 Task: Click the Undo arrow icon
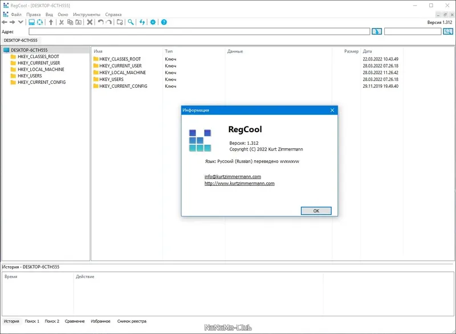(x=101, y=22)
